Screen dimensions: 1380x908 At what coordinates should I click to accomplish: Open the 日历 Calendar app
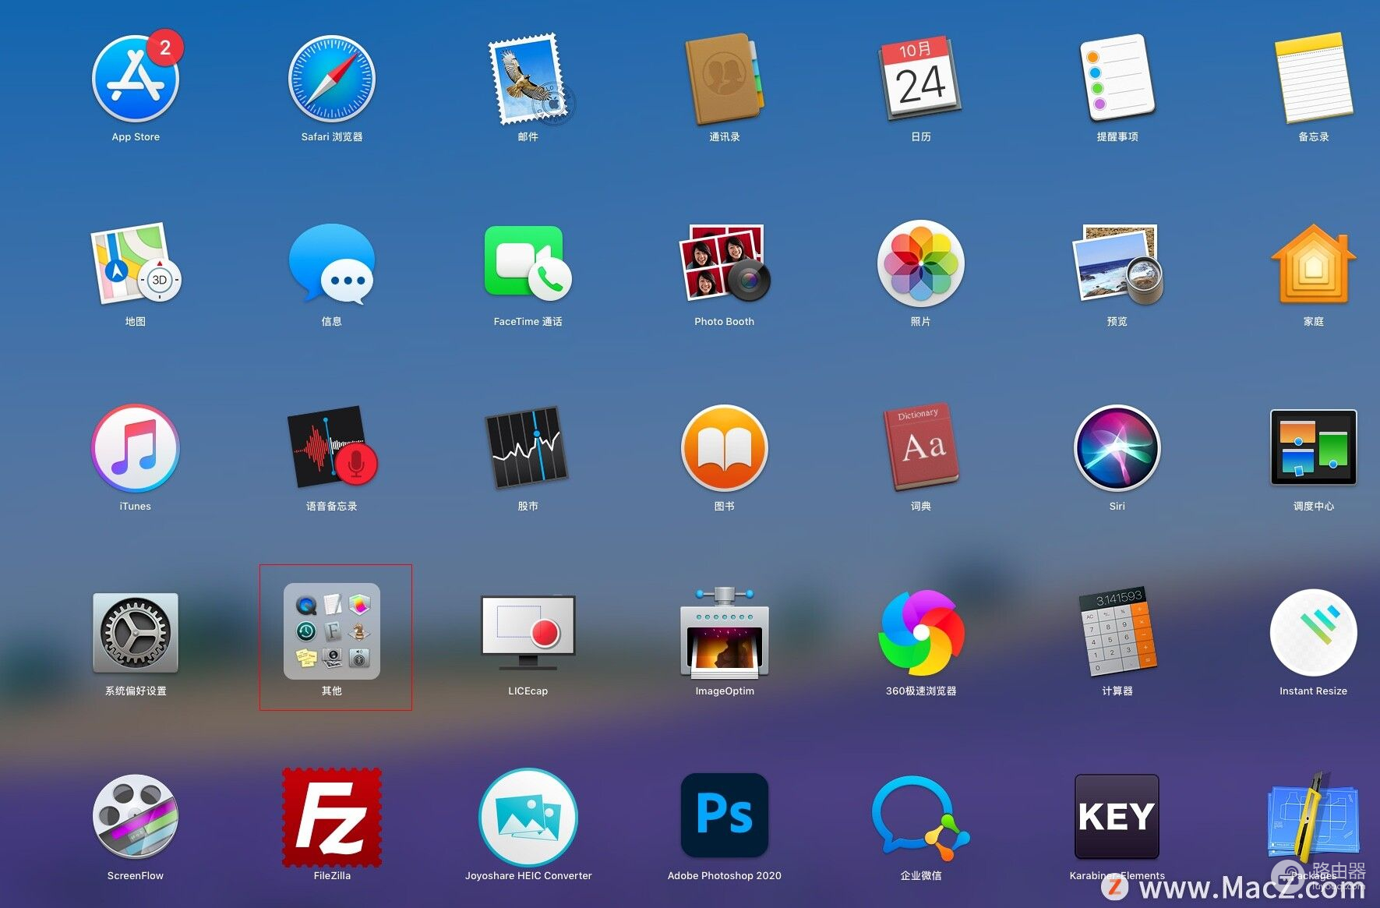pos(921,79)
